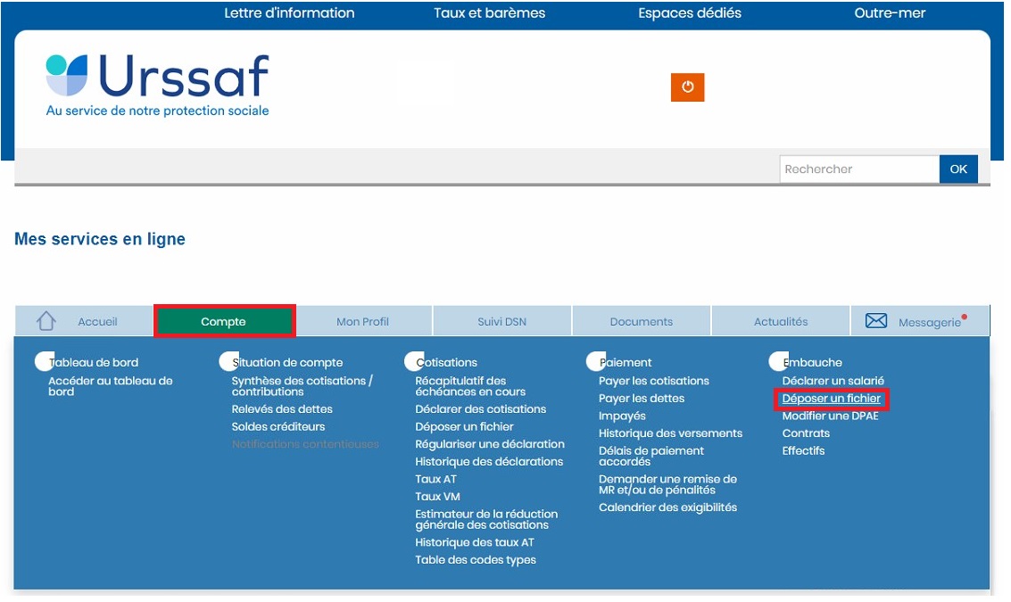This screenshot has width=1011, height=602.
Task: Open the Espaces dédiés menu
Action: pyautogui.click(x=689, y=13)
